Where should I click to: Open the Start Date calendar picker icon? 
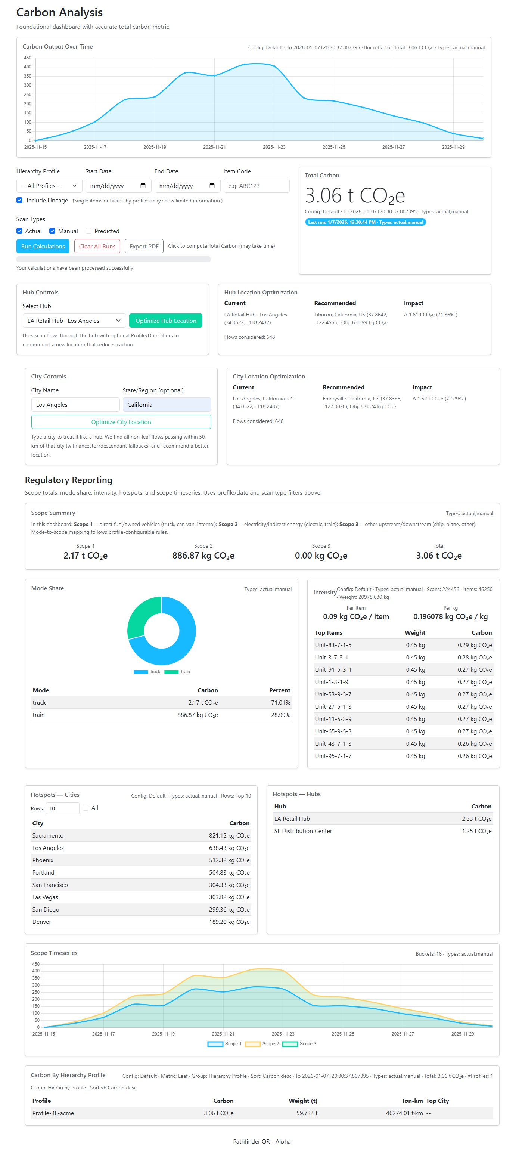click(x=143, y=185)
